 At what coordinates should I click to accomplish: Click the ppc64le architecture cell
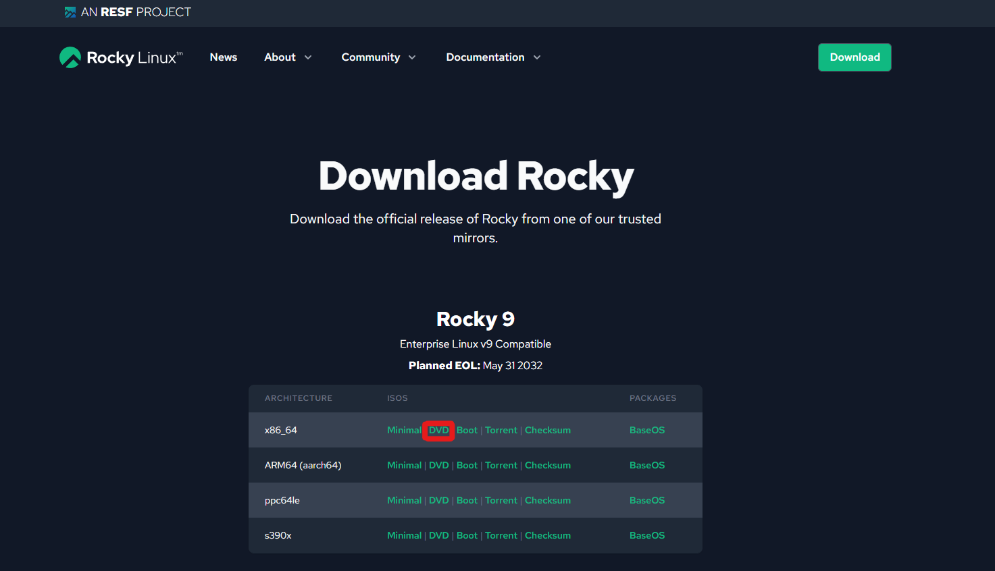click(282, 500)
